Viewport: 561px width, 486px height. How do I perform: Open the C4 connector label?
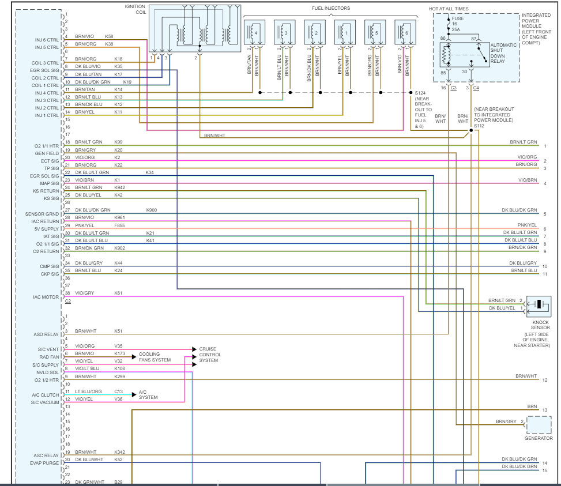tap(476, 88)
